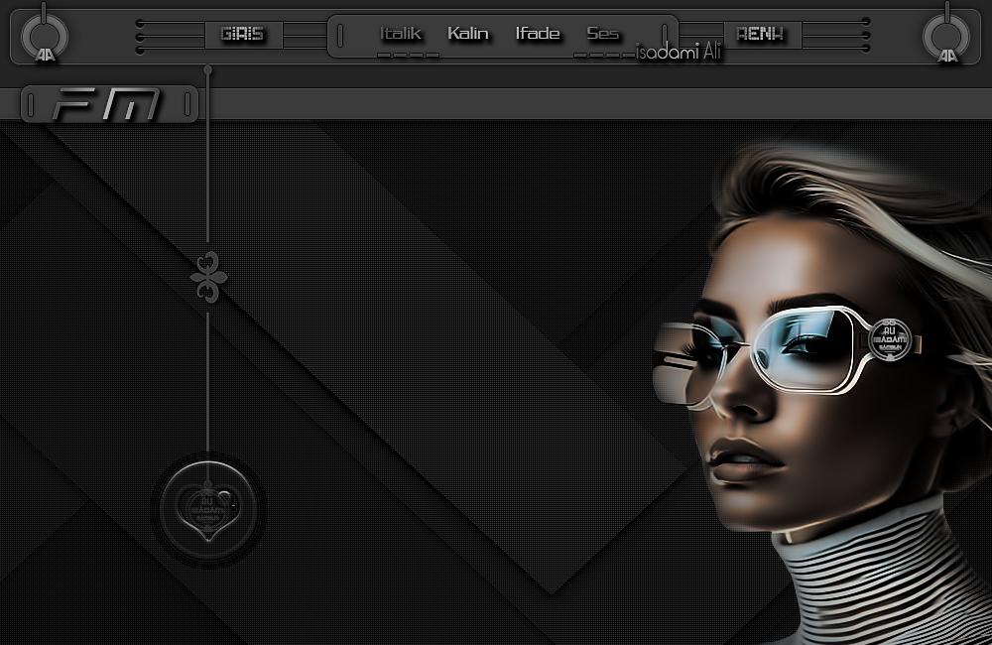This screenshot has height=645, width=992.
Task: Open the RENK color picker
Action: coord(762,34)
